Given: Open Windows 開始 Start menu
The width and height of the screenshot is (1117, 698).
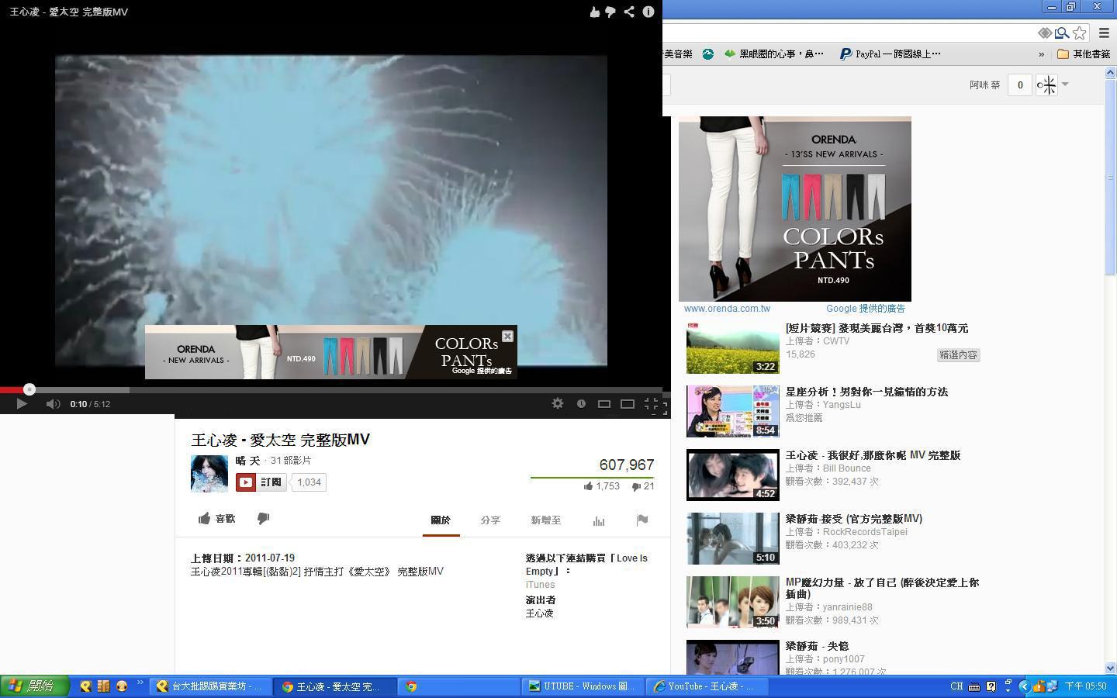Looking at the screenshot, I should coord(34,686).
